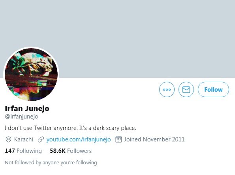This screenshot has width=235, height=175.
Task: View the 58.6K Followers list
Action: point(71,151)
